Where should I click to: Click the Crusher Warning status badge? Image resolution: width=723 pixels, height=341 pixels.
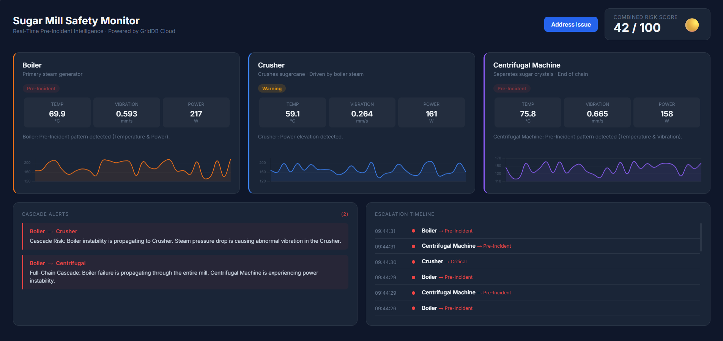272,88
